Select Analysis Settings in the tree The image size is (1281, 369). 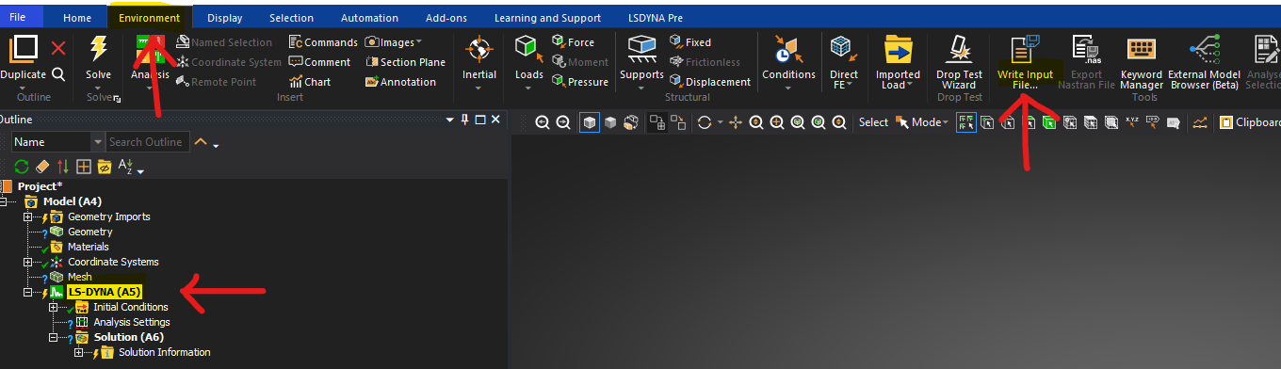[131, 322]
